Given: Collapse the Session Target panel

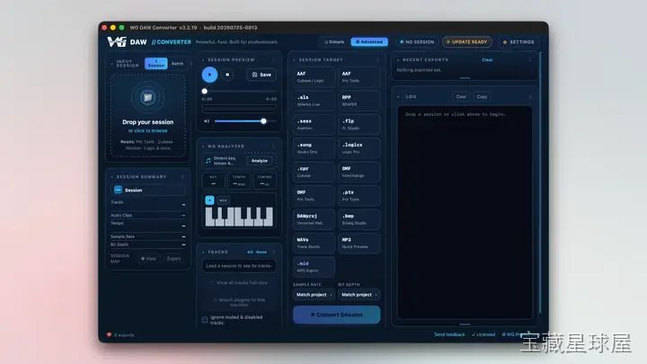Looking at the screenshot, I should [294, 60].
